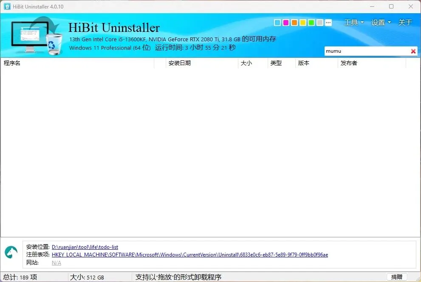Pick the yellow theme color swatch

pyautogui.click(x=303, y=23)
